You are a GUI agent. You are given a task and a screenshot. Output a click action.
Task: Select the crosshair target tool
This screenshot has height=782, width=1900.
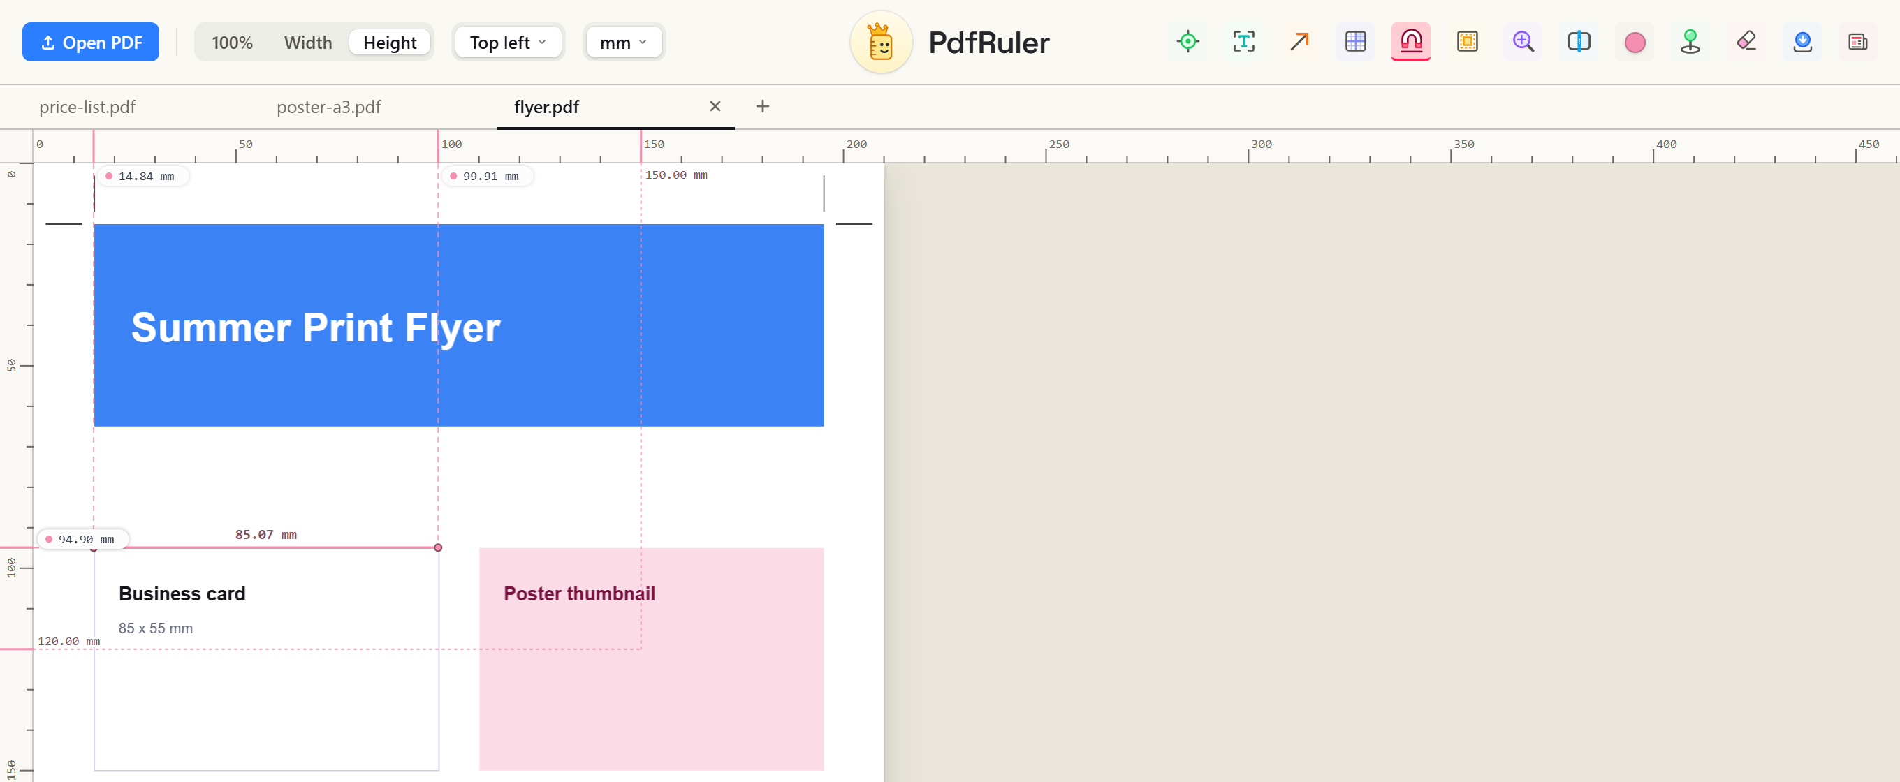click(1187, 42)
